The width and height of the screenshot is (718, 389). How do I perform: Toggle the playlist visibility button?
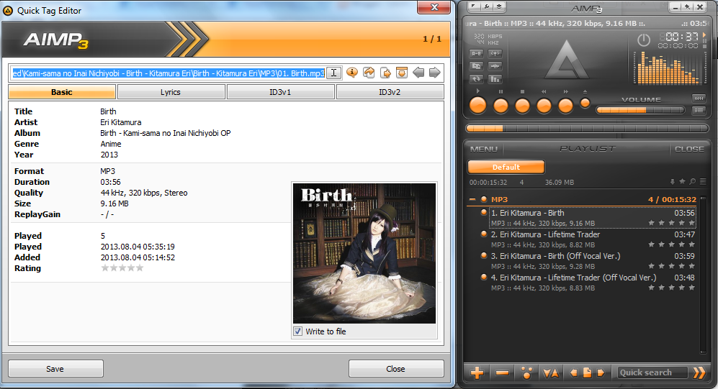click(699, 110)
